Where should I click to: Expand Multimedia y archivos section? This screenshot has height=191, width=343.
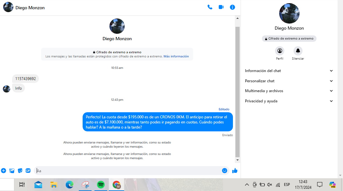289,91
